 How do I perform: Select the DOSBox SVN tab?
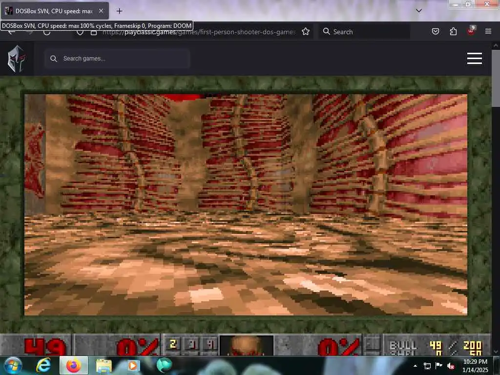pyautogui.click(x=55, y=11)
